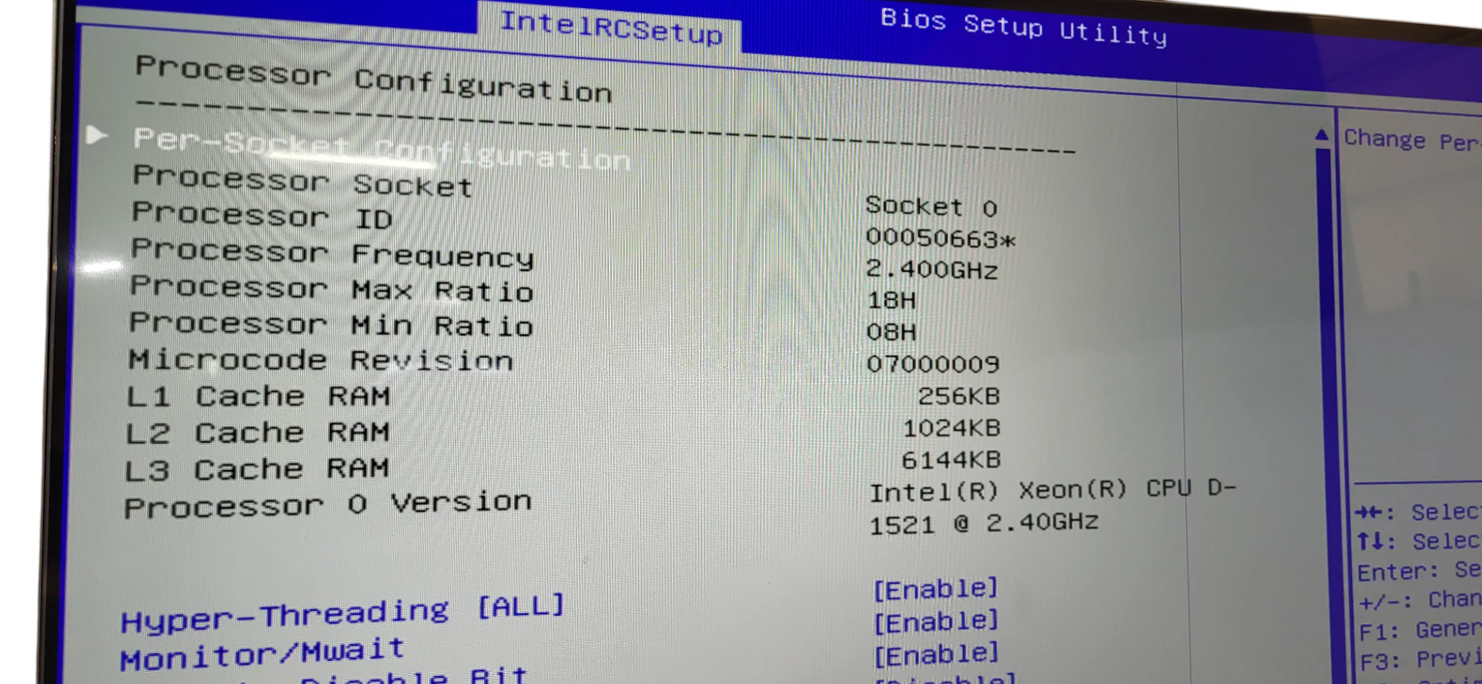The width and height of the screenshot is (1482, 684).
Task: Click the Processor Min Ratio label
Action: click(x=331, y=325)
